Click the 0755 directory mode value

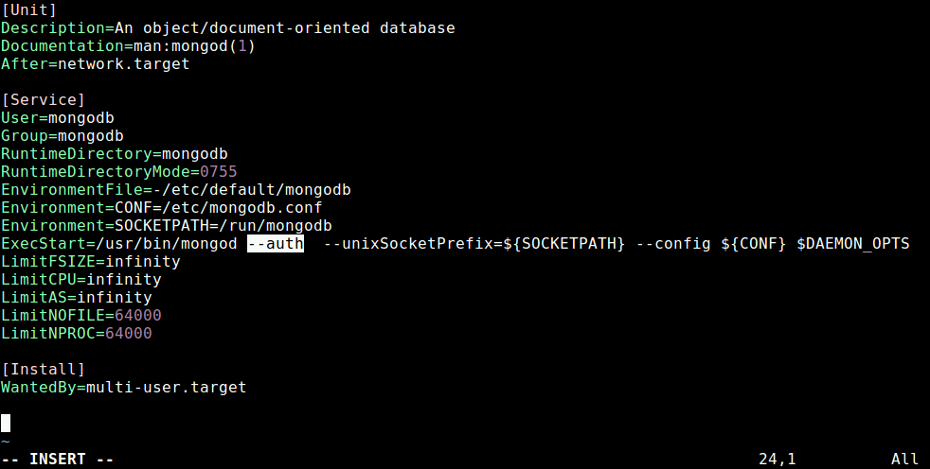click(x=218, y=172)
